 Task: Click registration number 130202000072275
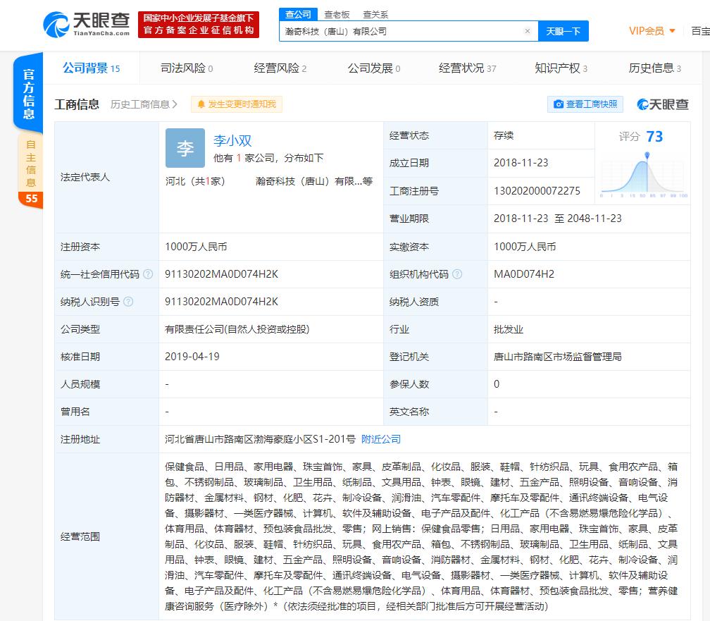[537, 191]
